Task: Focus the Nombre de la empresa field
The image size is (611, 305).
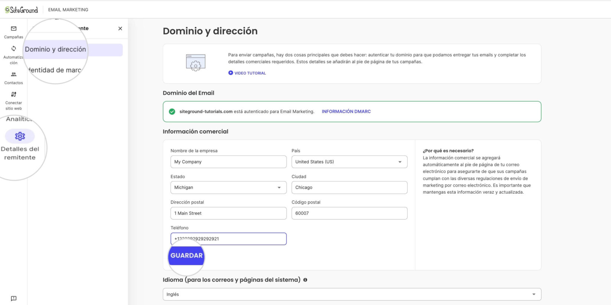Action: (x=228, y=162)
